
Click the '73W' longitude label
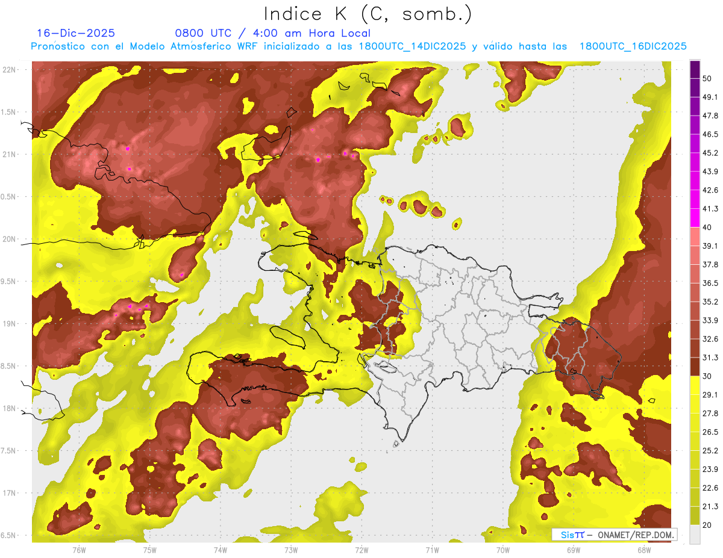pos(291,550)
